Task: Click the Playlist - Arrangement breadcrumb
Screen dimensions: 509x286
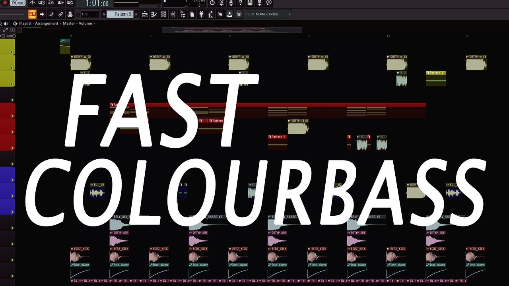Action: coord(39,23)
